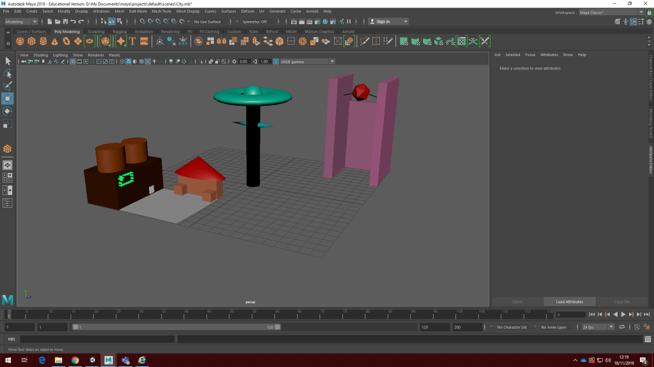Click the Sign In button
Image resolution: width=654 pixels, height=367 pixels.
coord(383,22)
